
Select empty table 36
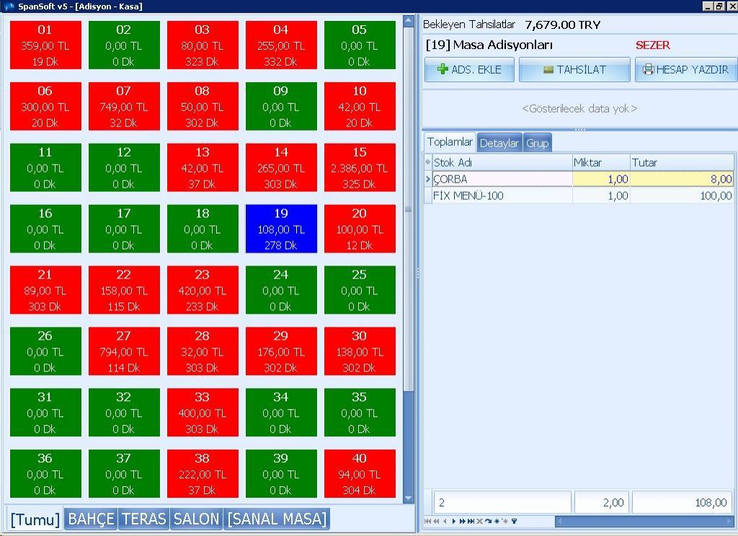pos(45,474)
